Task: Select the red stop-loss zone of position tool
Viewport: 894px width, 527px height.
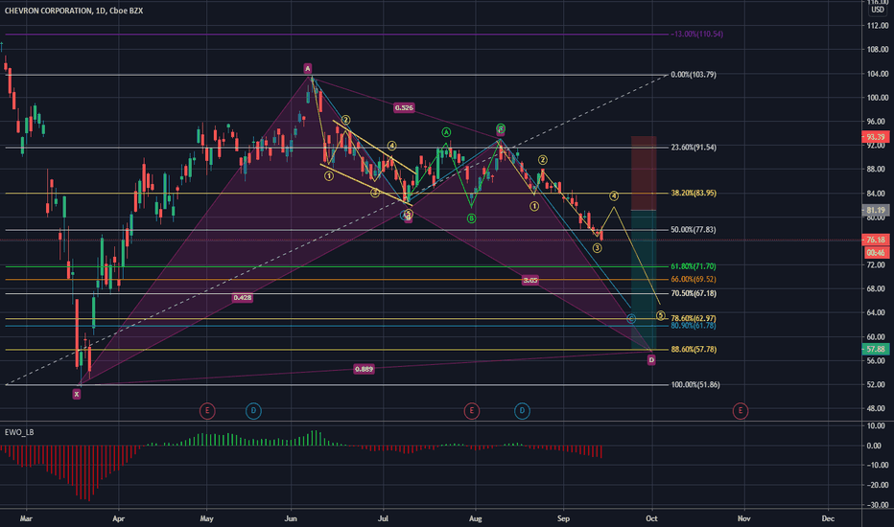Action: [644, 173]
